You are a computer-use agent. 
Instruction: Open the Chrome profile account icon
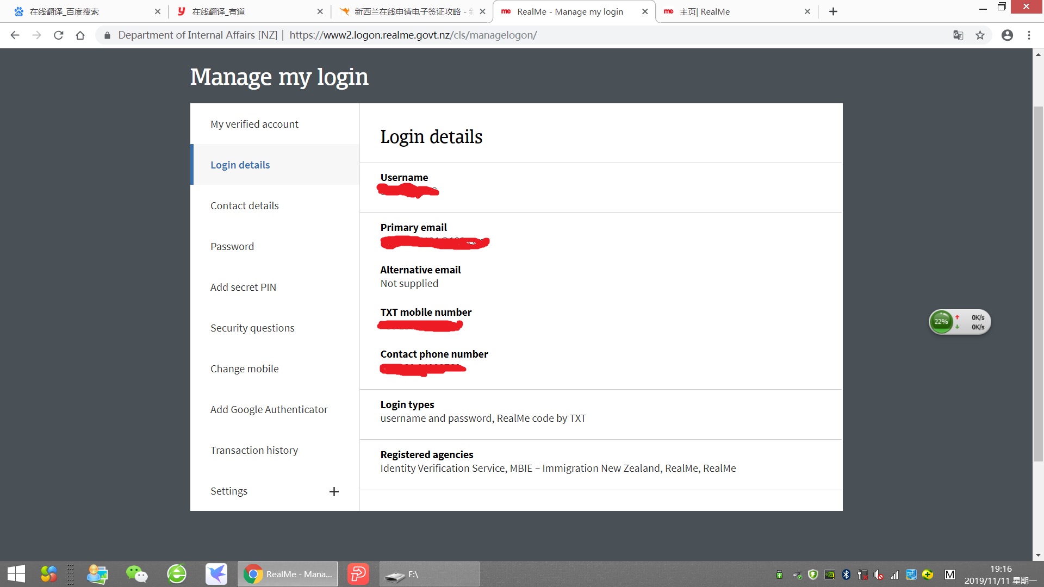1007,35
